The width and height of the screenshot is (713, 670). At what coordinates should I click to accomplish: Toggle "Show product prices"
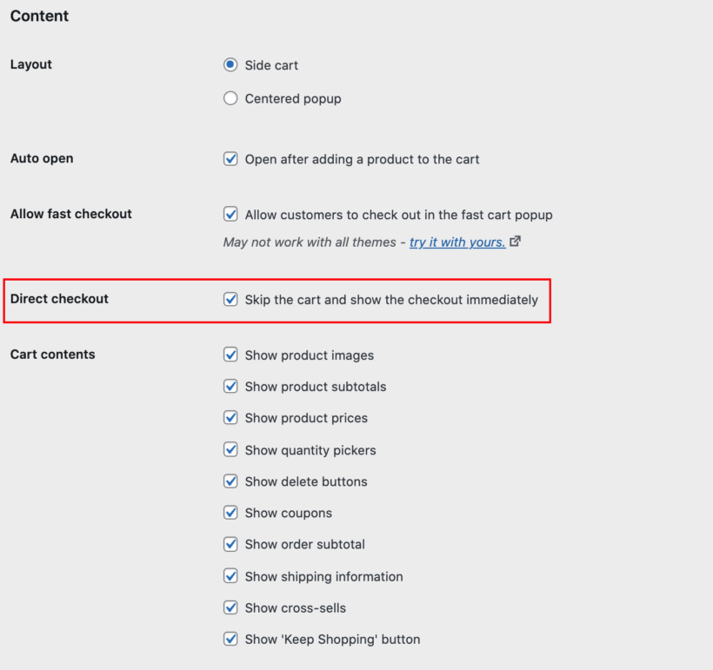(x=230, y=418)
